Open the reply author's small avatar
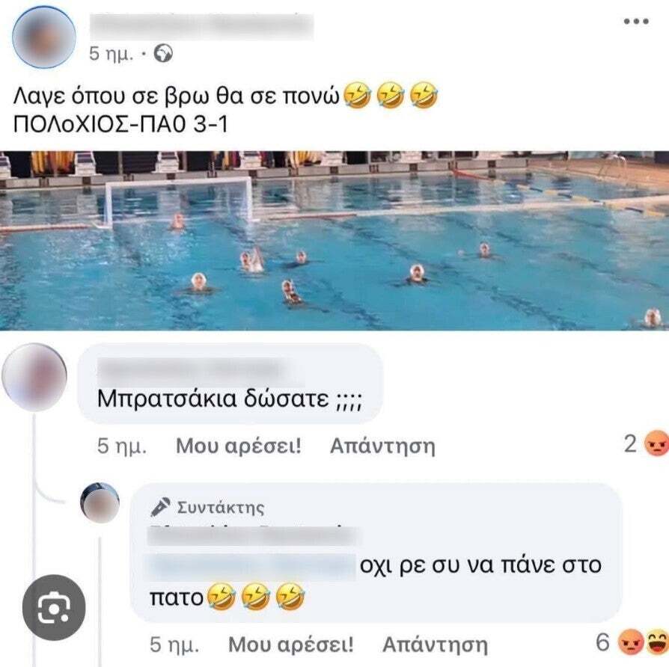669x667 pixels. 100,502
